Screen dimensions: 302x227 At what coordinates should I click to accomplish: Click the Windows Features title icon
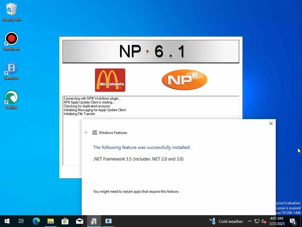pyautogui.click(x=95, y=132)
